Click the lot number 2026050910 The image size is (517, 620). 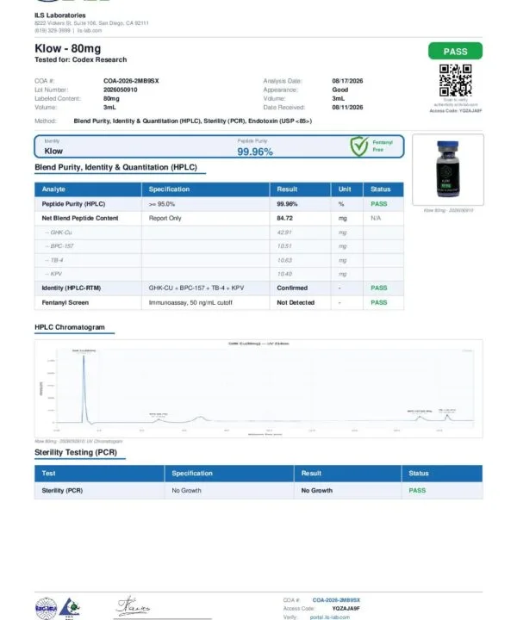121,90
